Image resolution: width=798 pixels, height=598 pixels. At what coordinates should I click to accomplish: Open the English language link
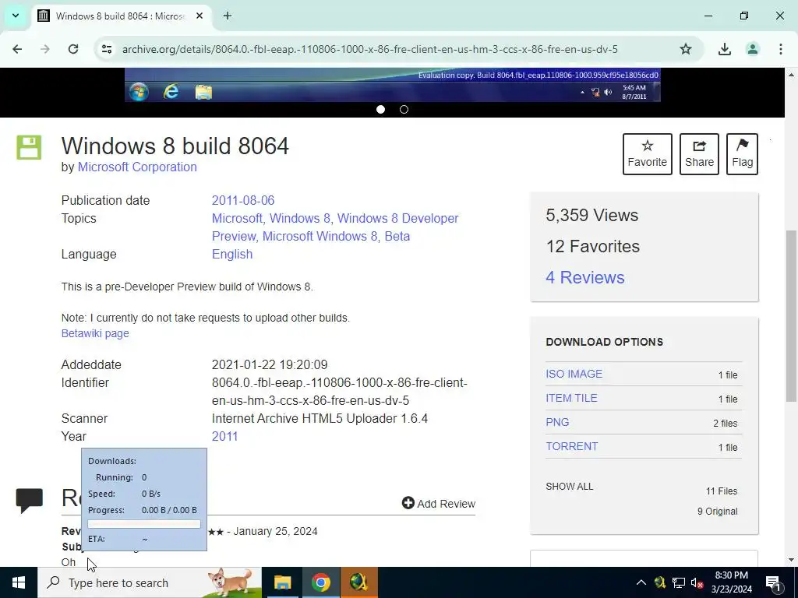tap(232, 255)
